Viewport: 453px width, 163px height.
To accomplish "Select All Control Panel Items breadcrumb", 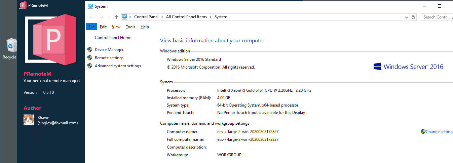I will pos(187,17).
